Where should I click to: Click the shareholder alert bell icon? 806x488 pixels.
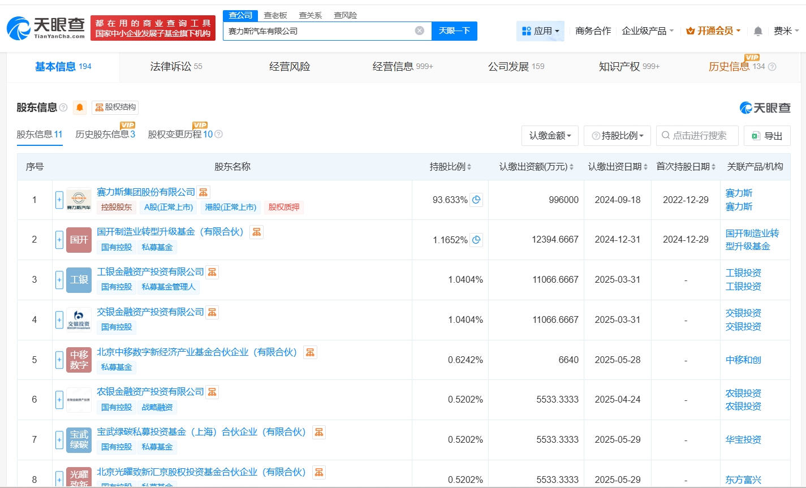click(80, 107)
